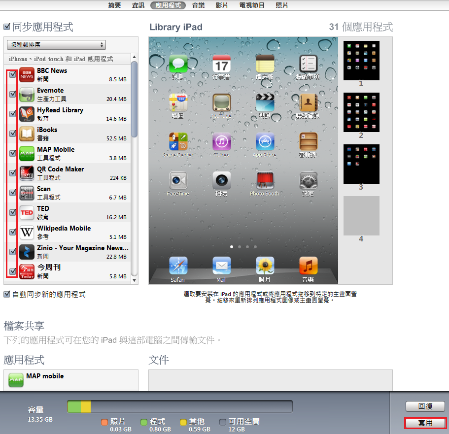
Task: Click the Photo Booth icon
Action: pyautogui.click(x=265, y=180)
